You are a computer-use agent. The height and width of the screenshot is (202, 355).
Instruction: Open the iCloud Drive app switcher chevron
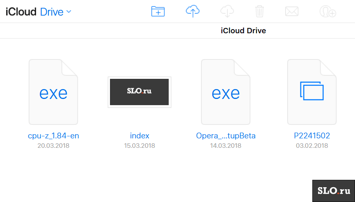coord(69,11)
